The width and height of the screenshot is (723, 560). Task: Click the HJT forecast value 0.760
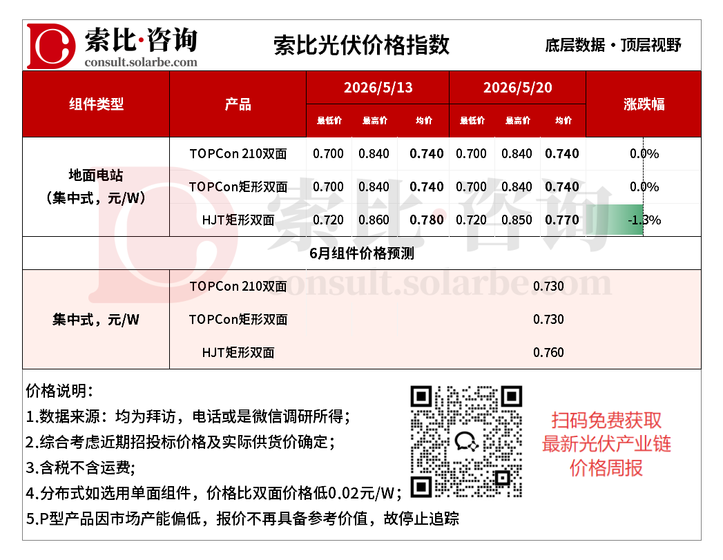[x=548, y=353]
